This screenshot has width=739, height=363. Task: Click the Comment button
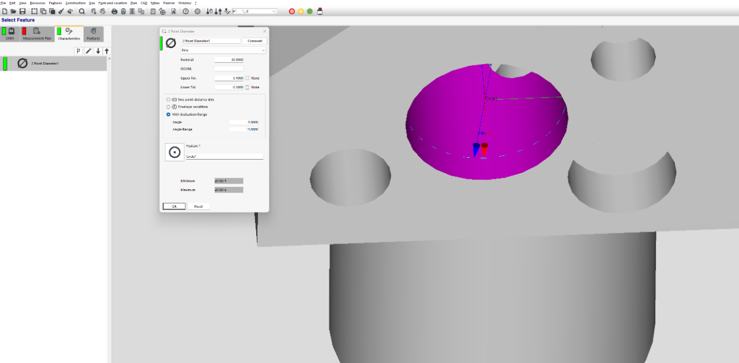click(x=254, y=41)
